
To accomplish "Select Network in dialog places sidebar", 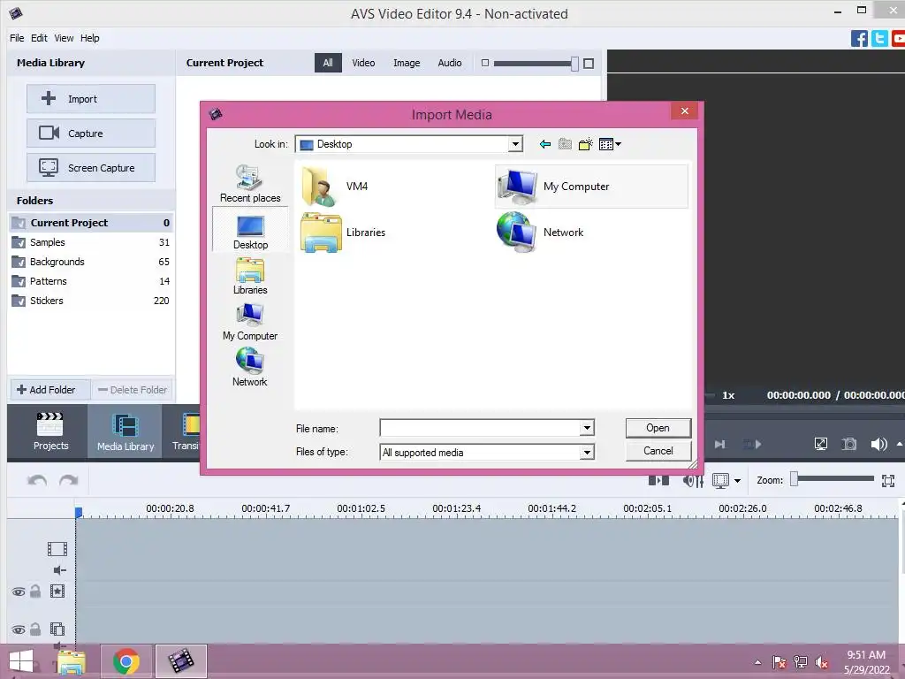I will point(250,368).
